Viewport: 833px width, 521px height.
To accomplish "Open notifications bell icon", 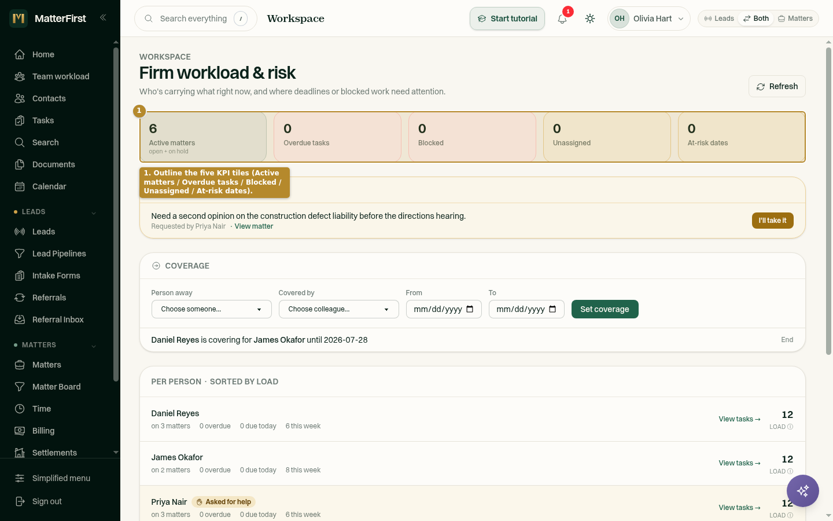I will point(562,19).
